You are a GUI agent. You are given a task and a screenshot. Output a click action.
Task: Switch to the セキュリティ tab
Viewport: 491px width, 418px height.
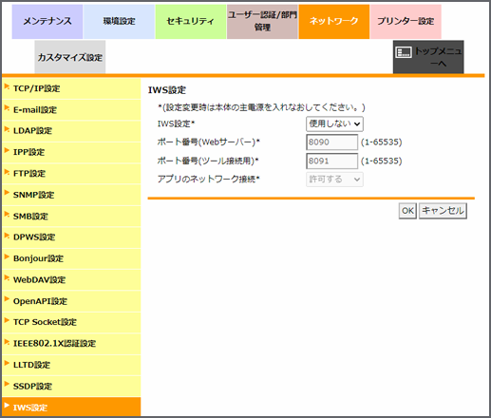click(x=191, y=22)
